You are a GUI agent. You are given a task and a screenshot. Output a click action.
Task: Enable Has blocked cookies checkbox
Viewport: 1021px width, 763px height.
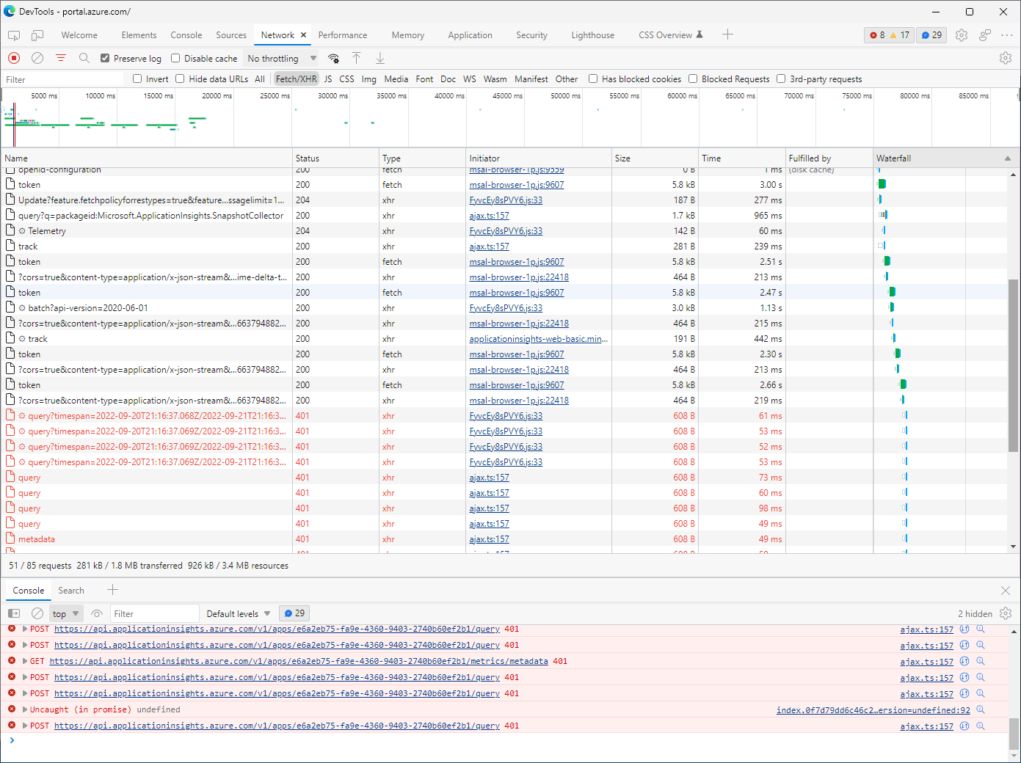tap(593, 79)
